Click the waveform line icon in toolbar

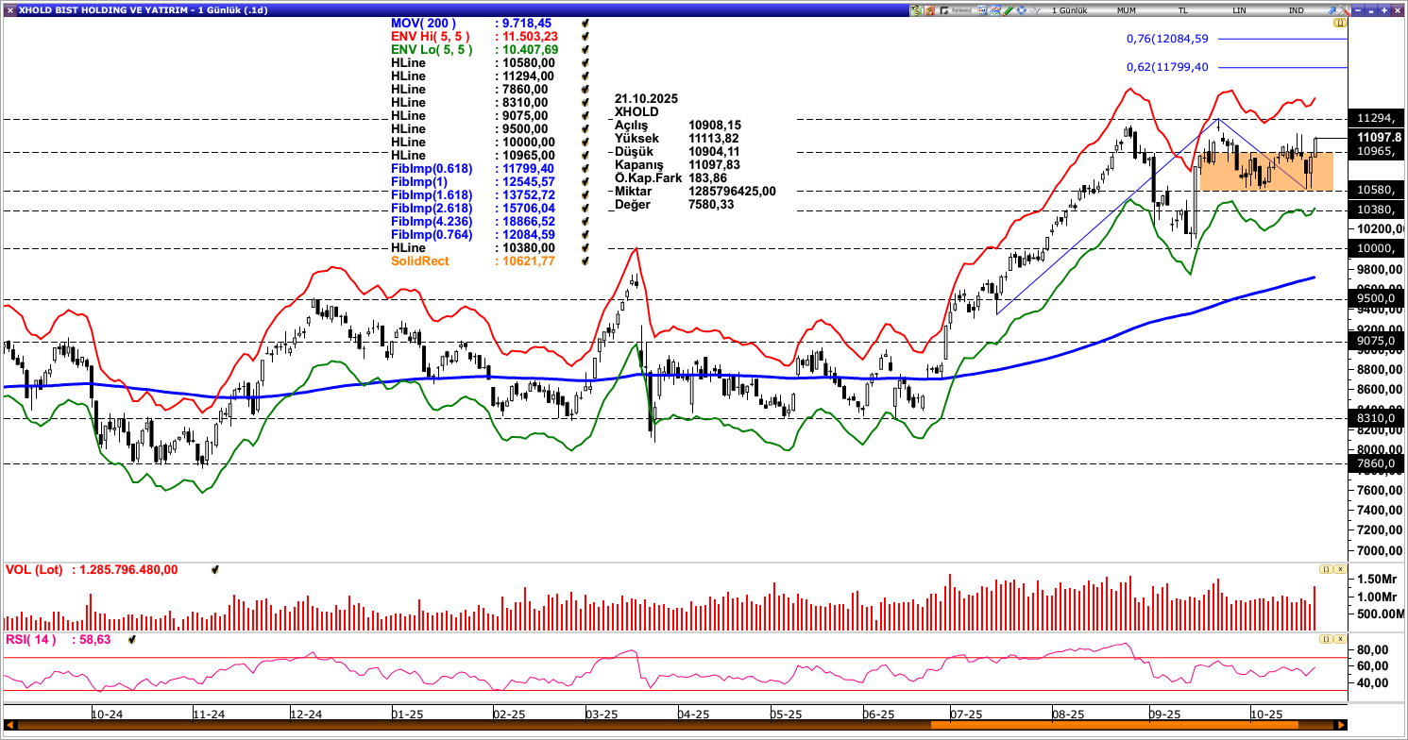tap(1035, 10)
